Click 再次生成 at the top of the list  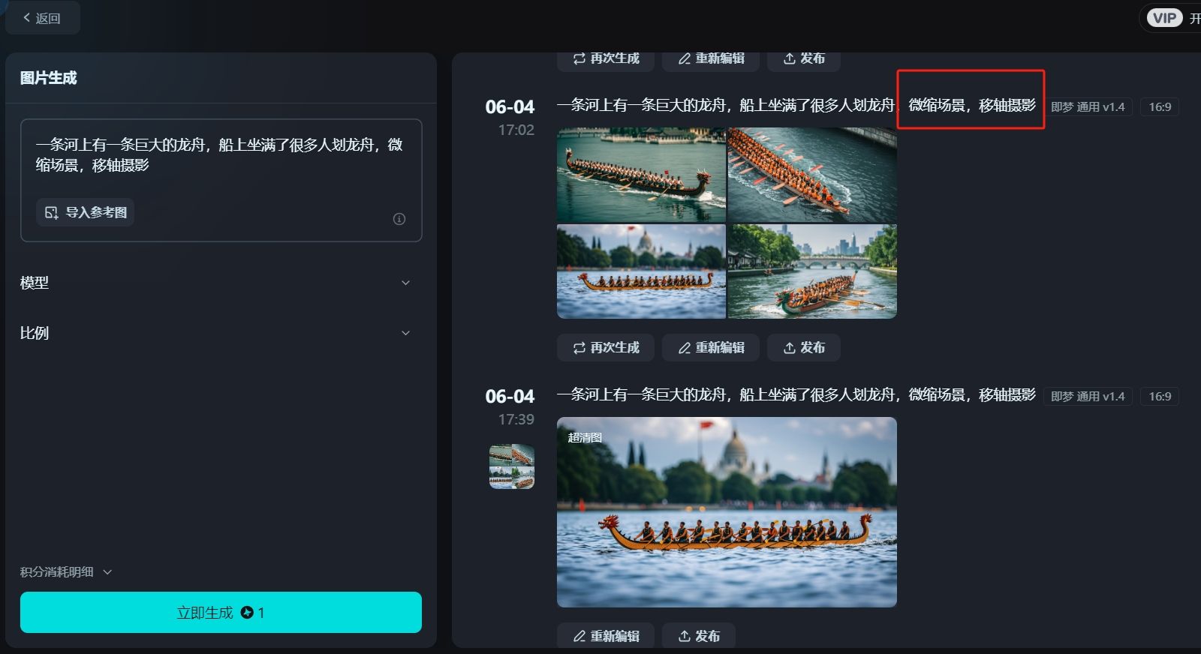606,58
